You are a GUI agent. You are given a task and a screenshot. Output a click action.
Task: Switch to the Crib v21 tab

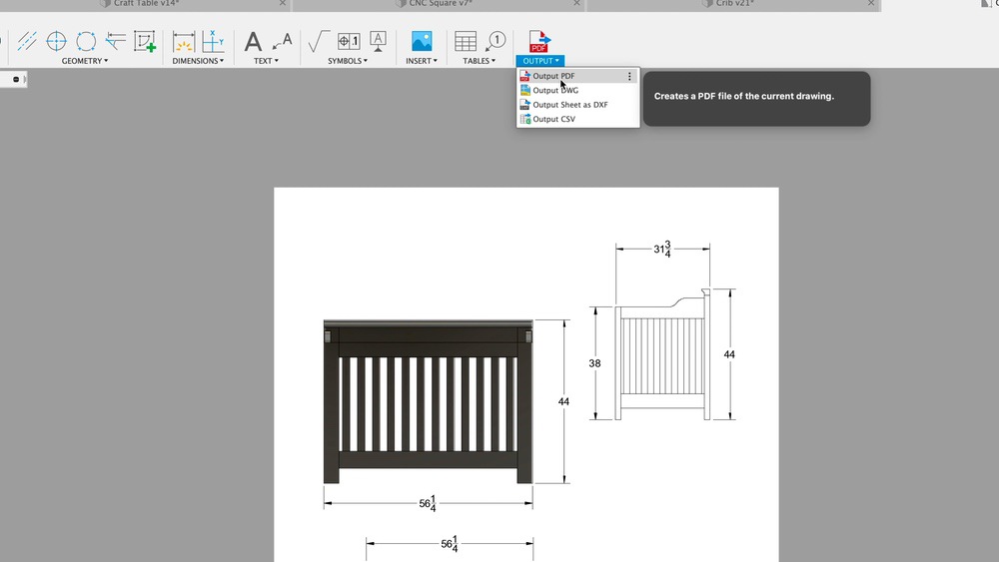(x=734, y=4)
